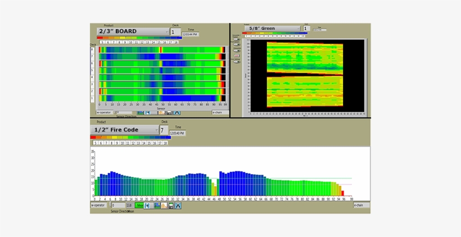Click the mean value field showing 13.8
Image resolution: width=461 pixels, height=237 pixels.
130,206
